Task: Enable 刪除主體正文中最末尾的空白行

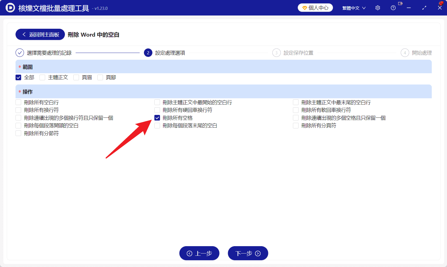Action: 296,102
